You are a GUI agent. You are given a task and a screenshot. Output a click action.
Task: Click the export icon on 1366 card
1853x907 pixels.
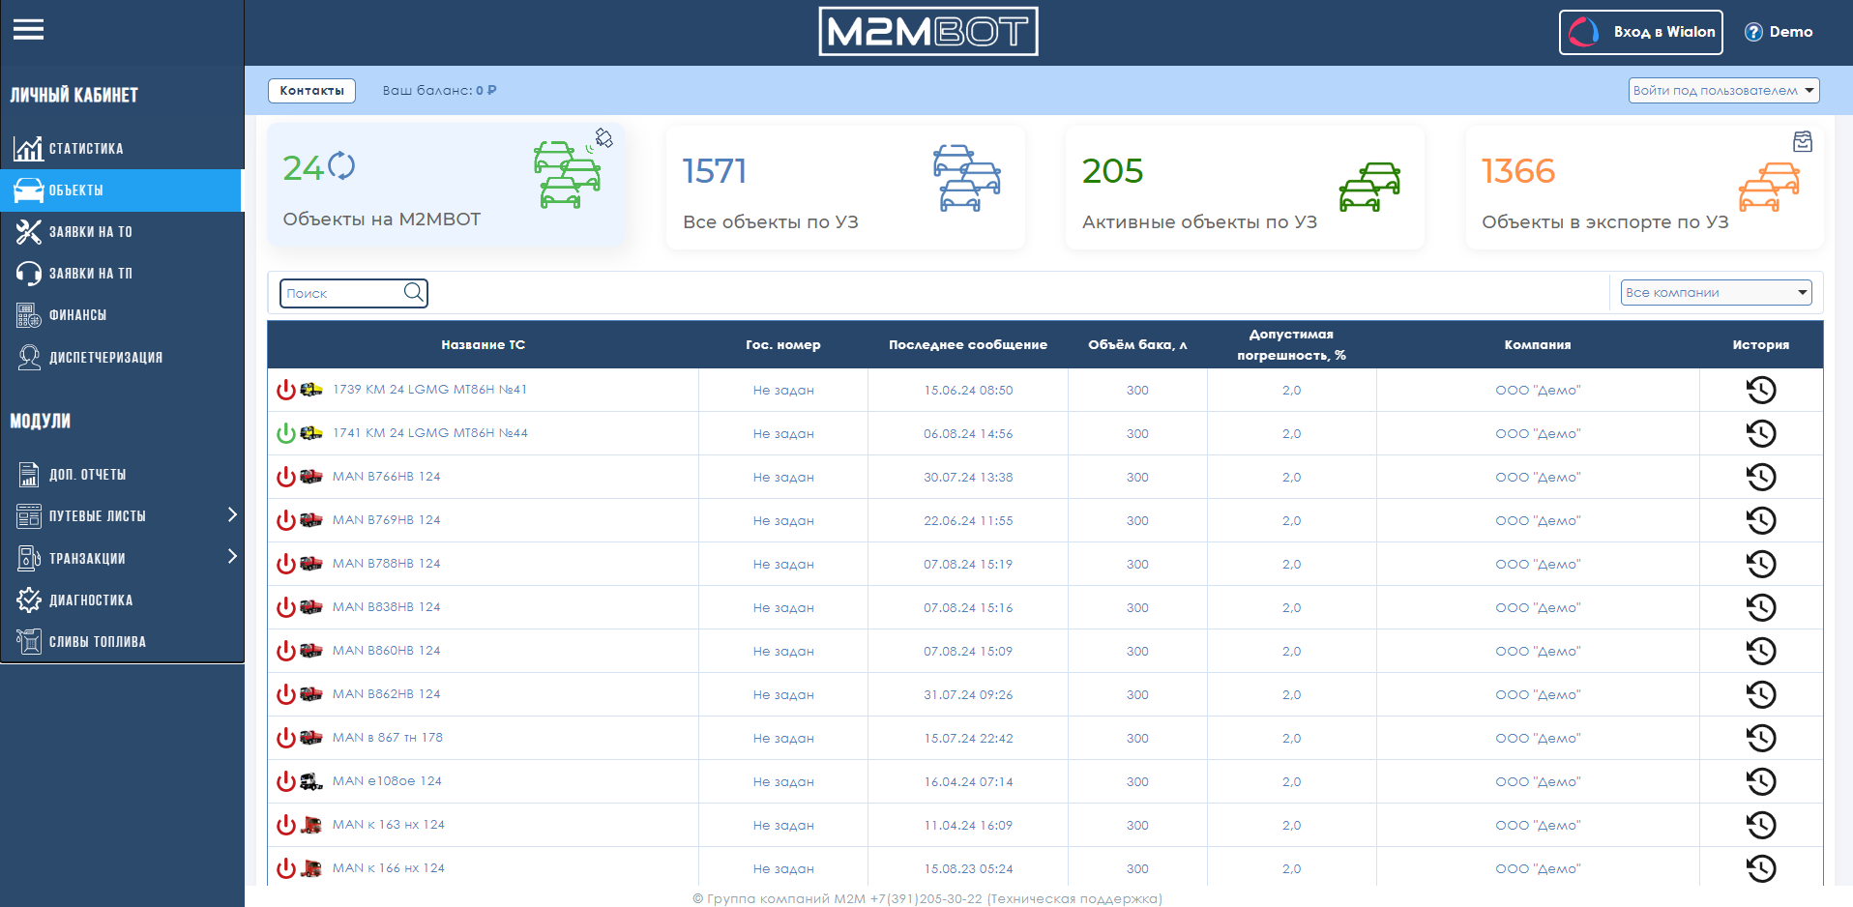(x=1803, y=142)
